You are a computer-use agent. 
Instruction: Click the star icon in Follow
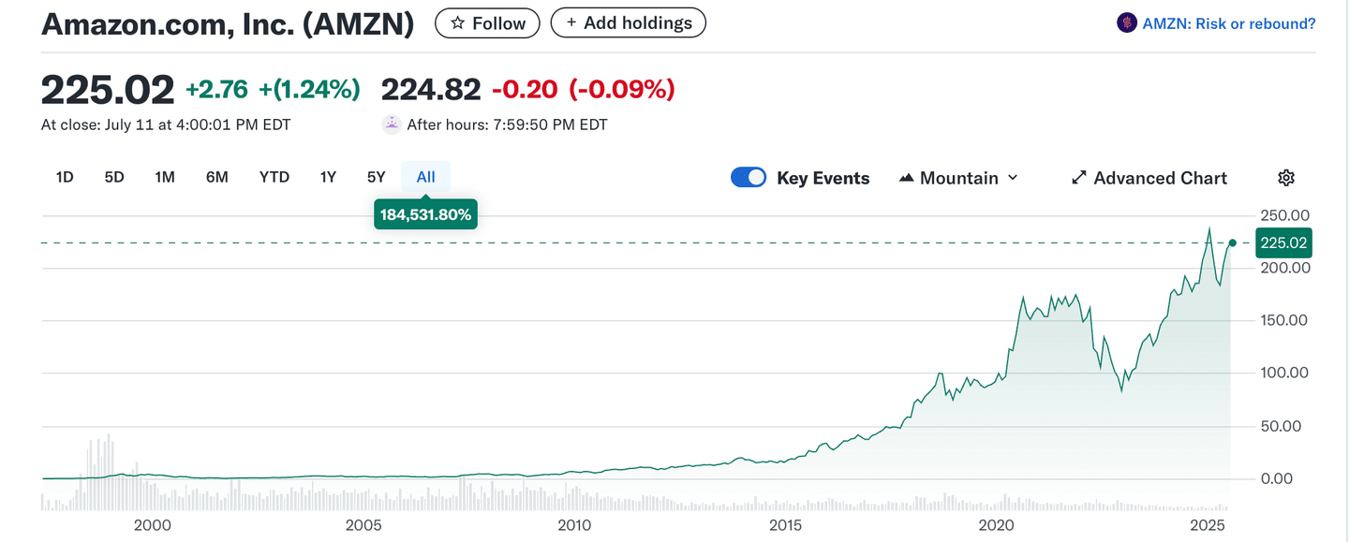coord(457,23)
